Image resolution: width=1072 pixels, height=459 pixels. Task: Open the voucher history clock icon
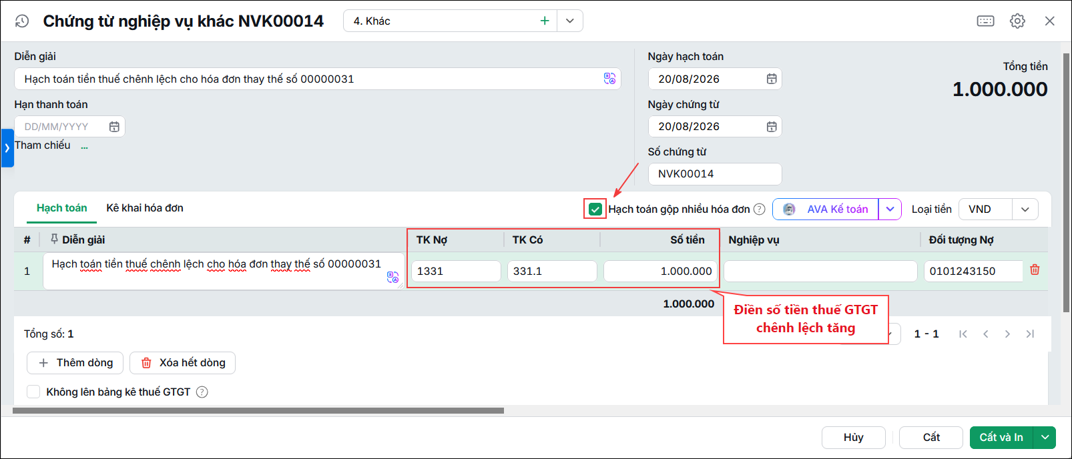coord(22,21)
